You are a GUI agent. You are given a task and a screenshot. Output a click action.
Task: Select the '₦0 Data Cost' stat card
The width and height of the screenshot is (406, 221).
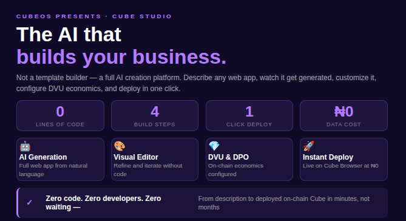(343, 115)
